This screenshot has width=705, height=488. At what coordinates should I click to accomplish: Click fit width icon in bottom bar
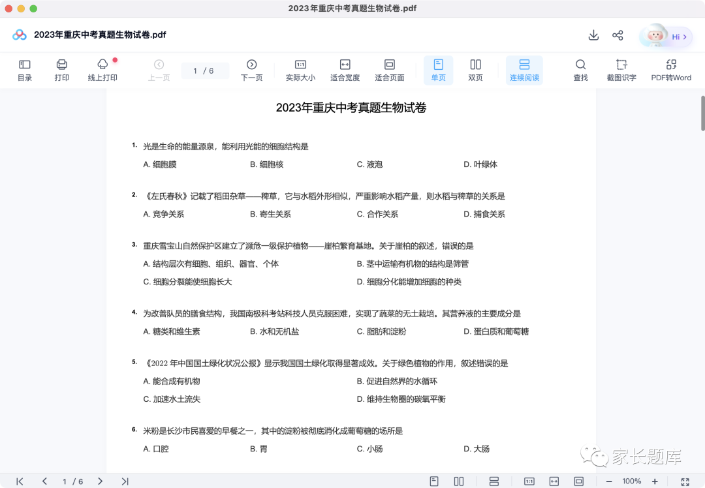click(x=554, y=481)
